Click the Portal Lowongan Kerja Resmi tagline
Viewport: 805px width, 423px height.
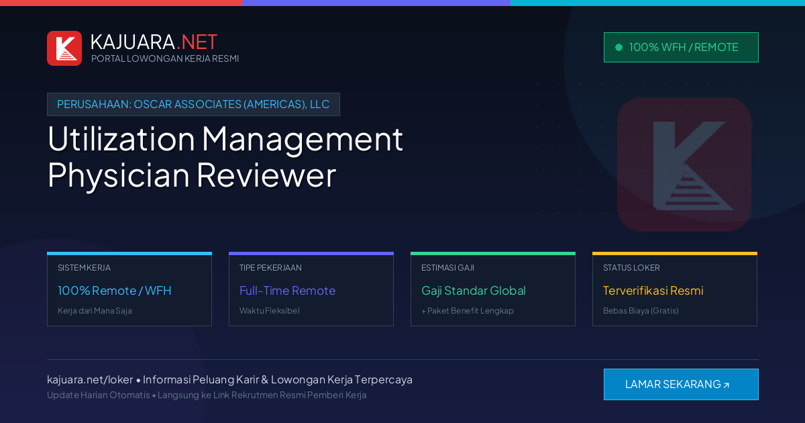click(x=165, y=58)
